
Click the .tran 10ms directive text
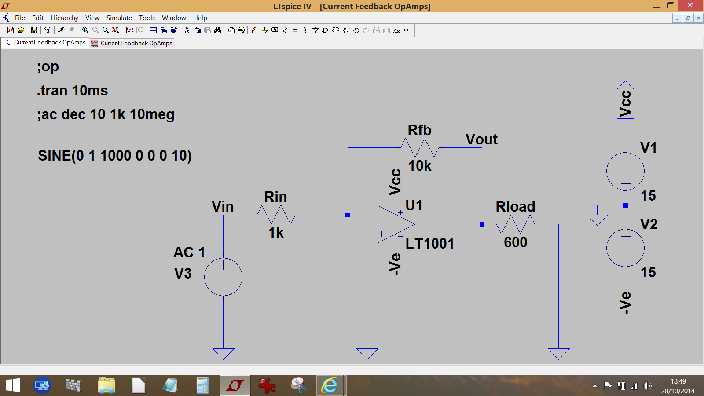[x=73, y=91]
